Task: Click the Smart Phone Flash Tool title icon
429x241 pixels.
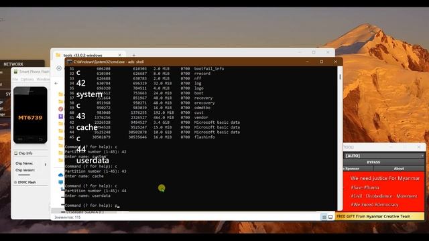Action: pyautogui.click(x=15, y=72)
